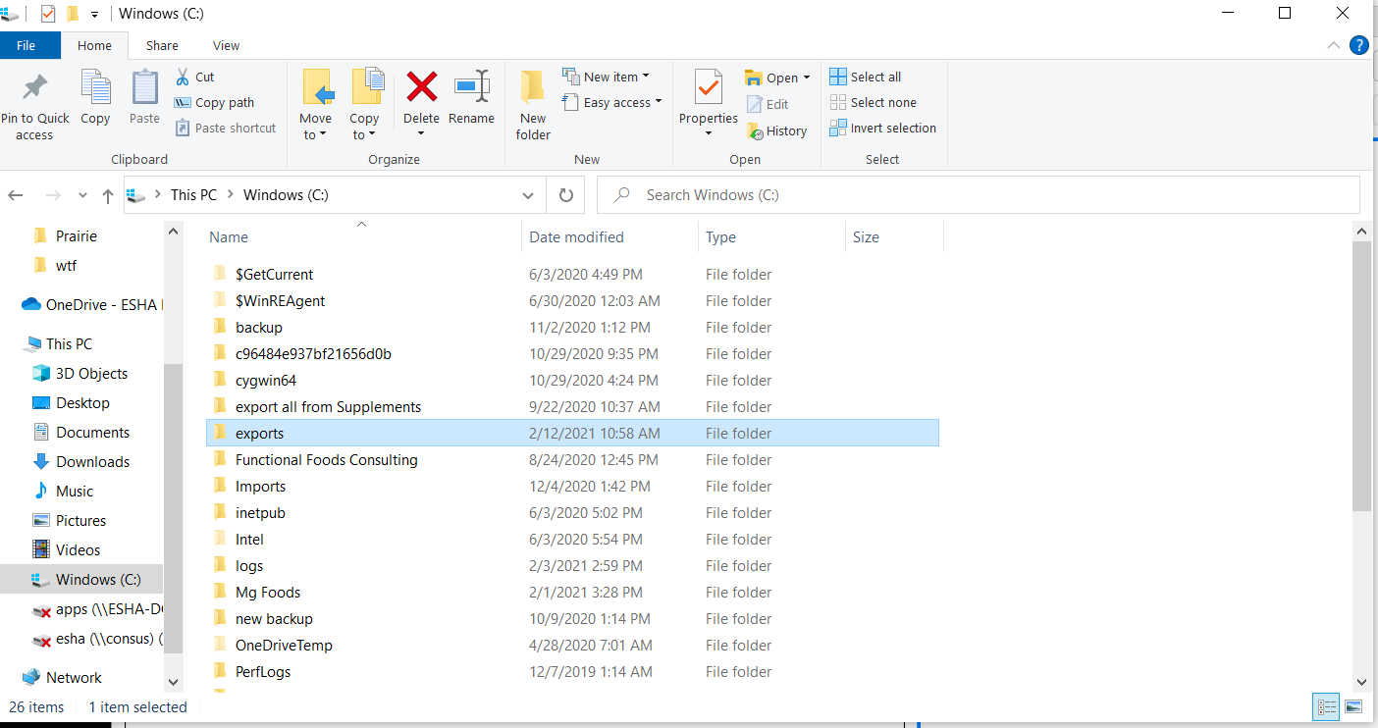Click the Refresh icon next to address bar
Image resolution: width=1378 pixels, height=728 pixels.
(x=564, y=194)
